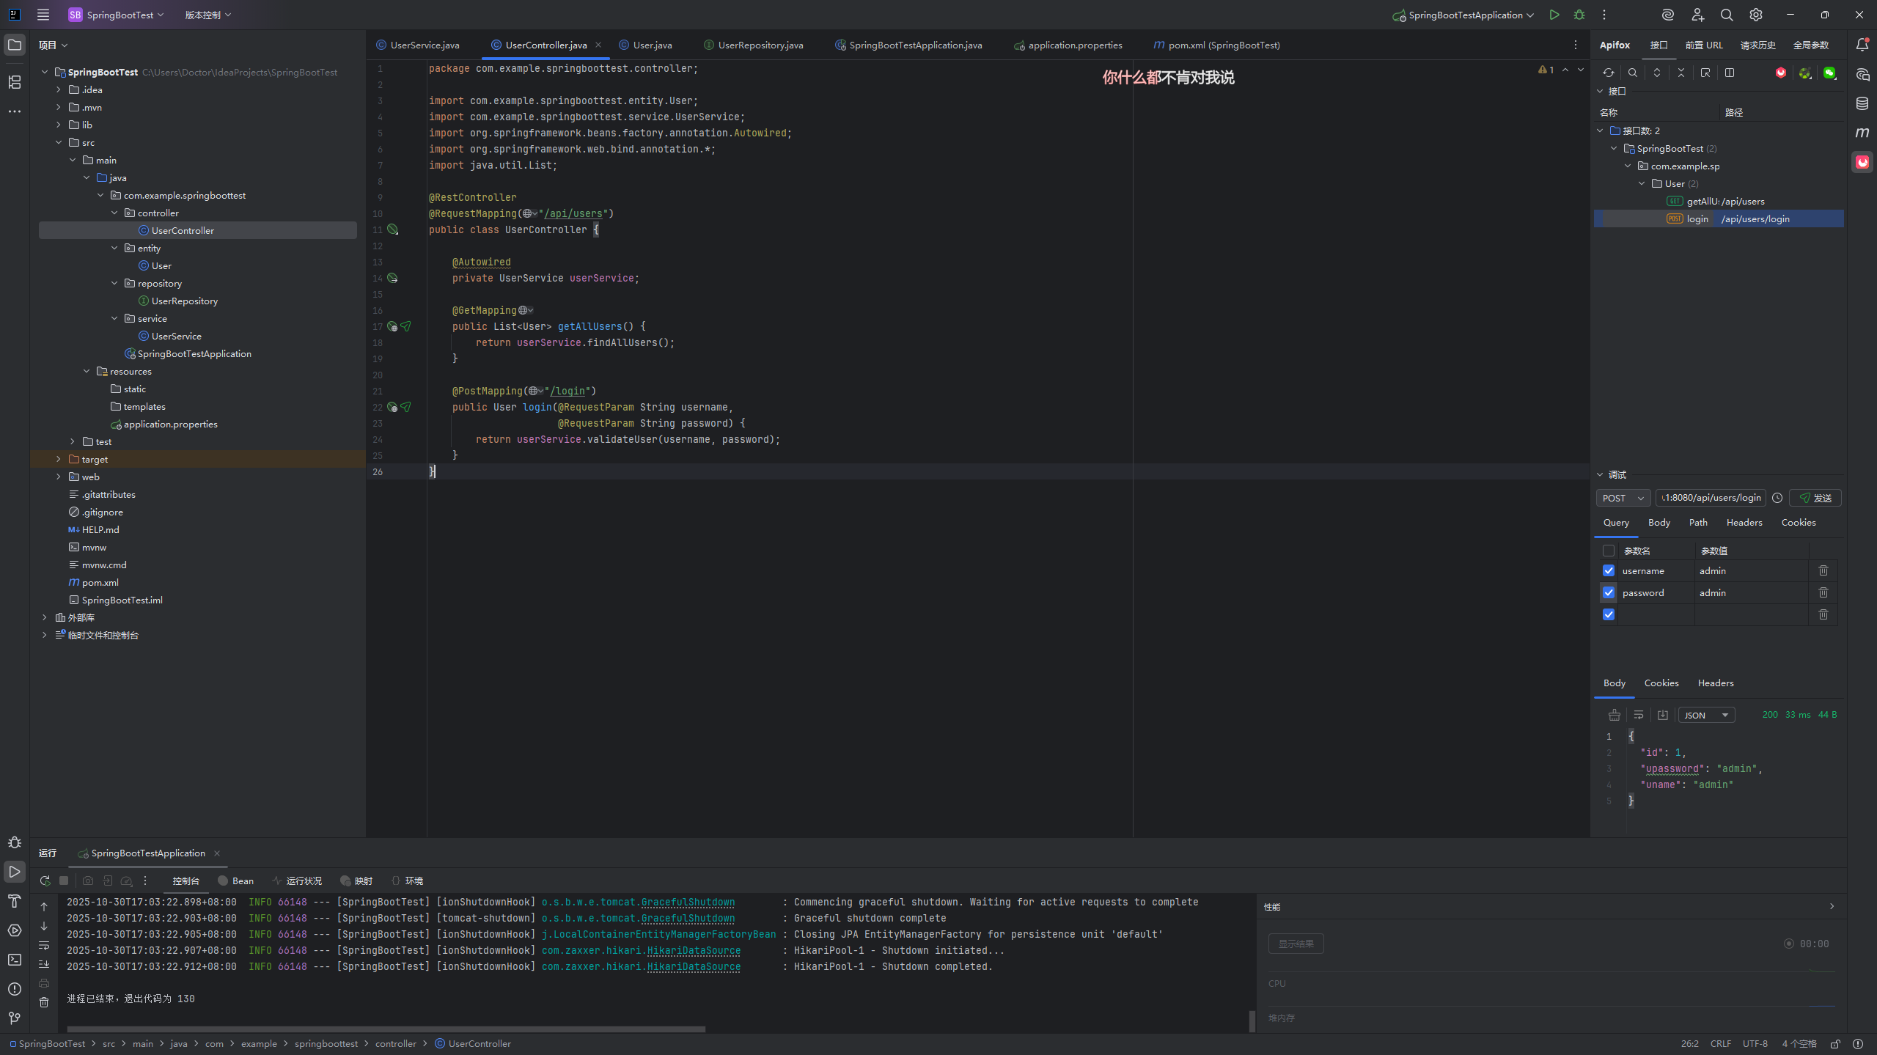The image size is (1877, 1055).
Task: Click the HikariDataSource link in console
Action: point(693,951)
